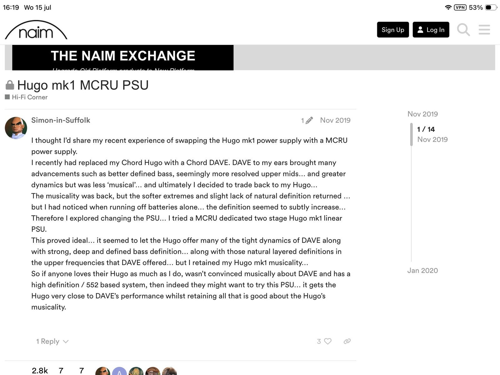500x375 pixels.
Task: Jump to Jan 2020 timeline end
Action: click(422, 271)
